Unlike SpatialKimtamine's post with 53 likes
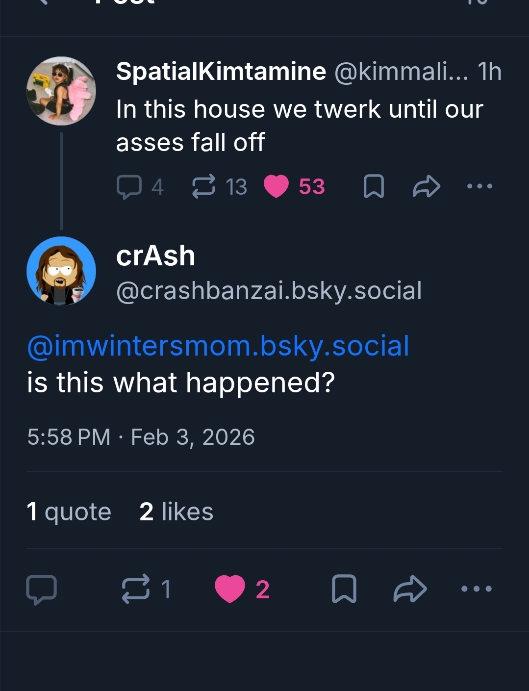Viewport: 529px width, 691px height. [277, 187]
